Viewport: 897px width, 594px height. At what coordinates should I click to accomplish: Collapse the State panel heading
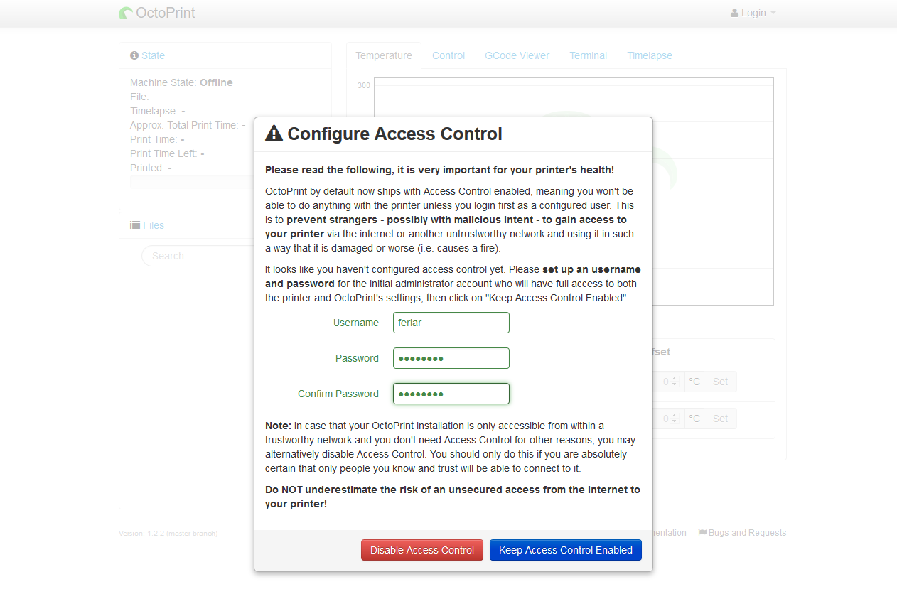click(x=153, y=55)
